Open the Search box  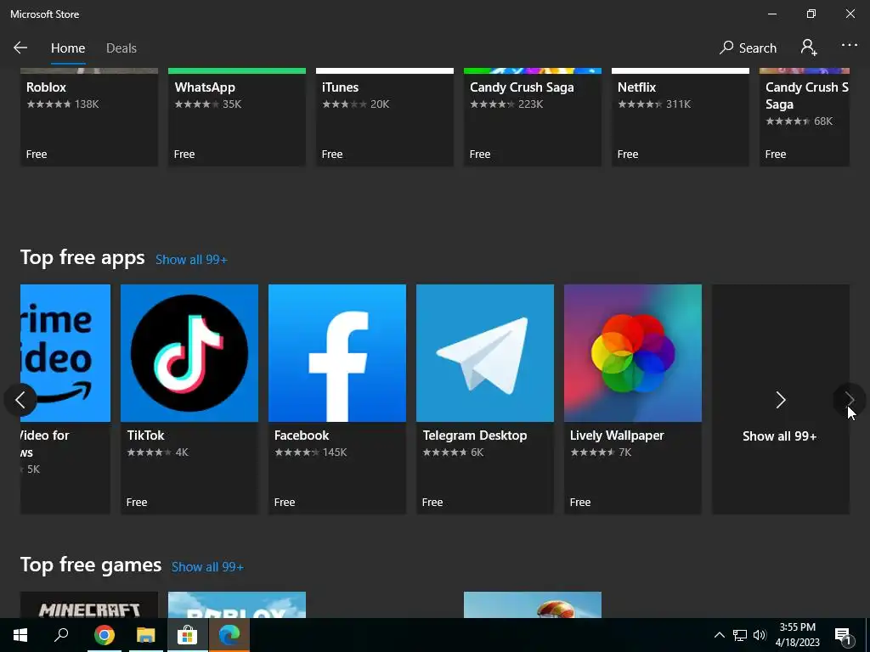[748, 48]
